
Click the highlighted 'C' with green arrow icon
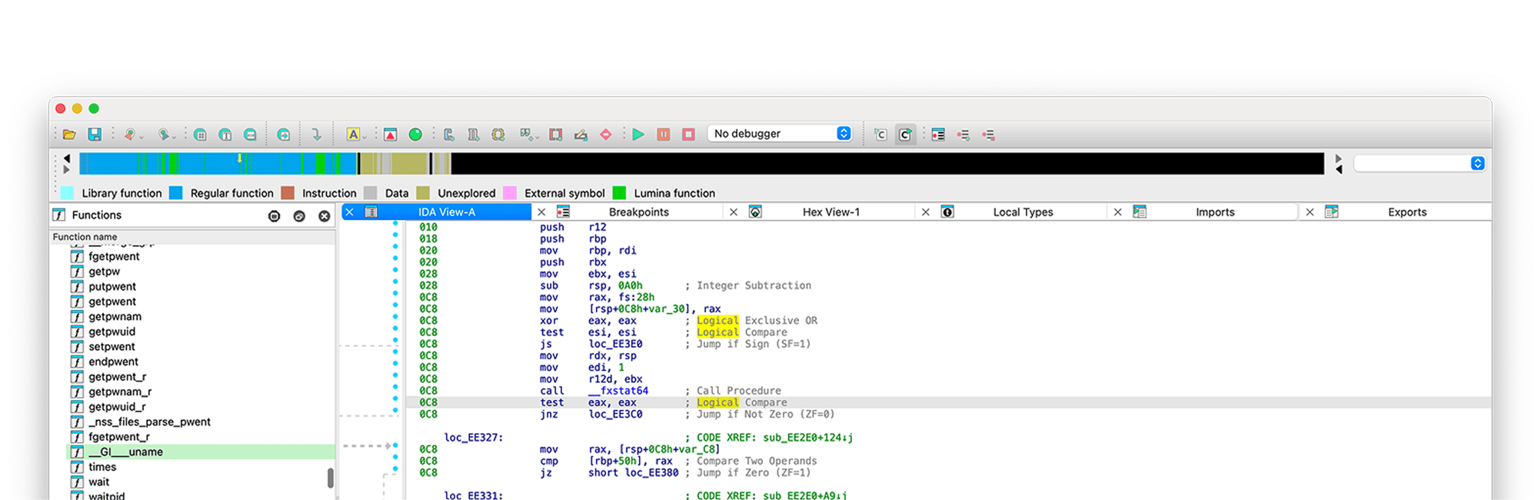(906, 135)
